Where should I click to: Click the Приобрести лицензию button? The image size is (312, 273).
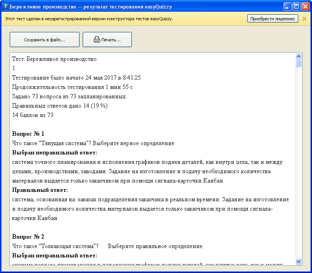[273, 19]
